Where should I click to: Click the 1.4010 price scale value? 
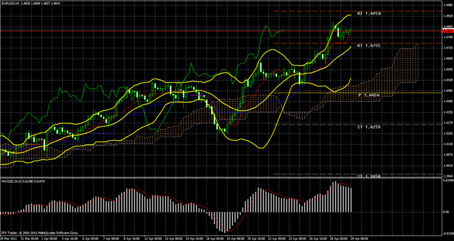coord(448,166)
